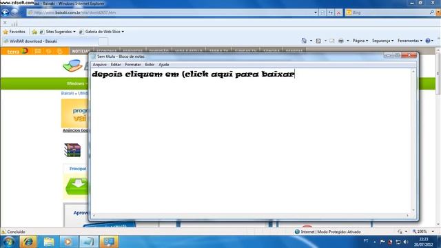Screen dimensions: 441x248
Task: Open the address bar history dropdown arrow
Action: click(316, 12)
